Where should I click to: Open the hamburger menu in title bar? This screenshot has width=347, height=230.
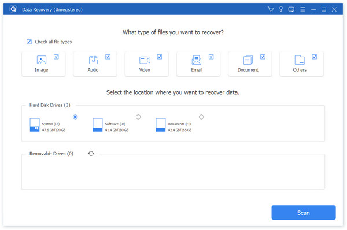pos(302,9)
